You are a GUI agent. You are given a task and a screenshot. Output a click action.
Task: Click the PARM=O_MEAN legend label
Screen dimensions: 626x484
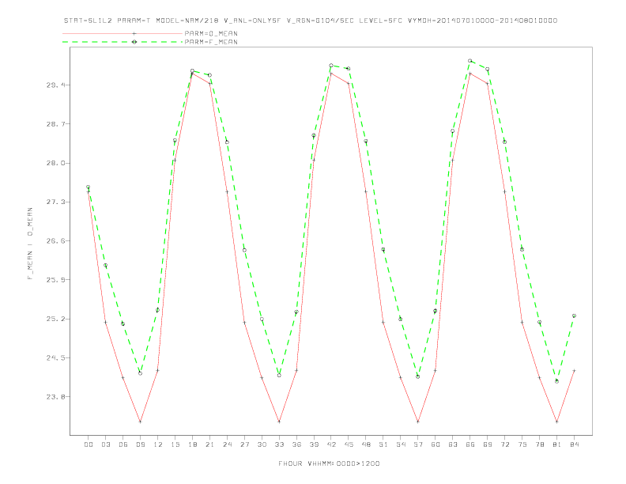tap(211, 33)
